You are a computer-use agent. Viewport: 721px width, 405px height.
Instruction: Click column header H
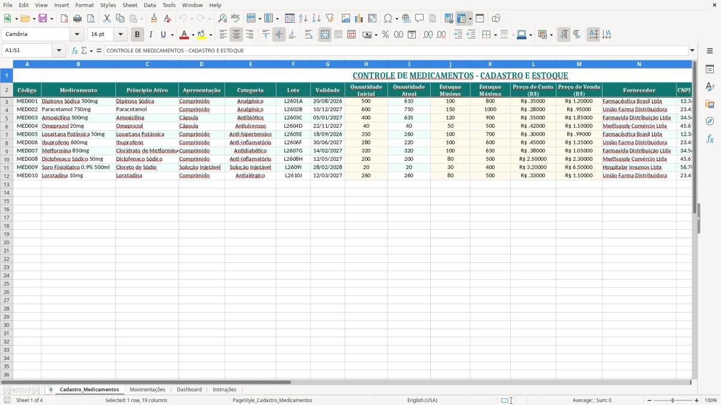[x=366, y=64]
